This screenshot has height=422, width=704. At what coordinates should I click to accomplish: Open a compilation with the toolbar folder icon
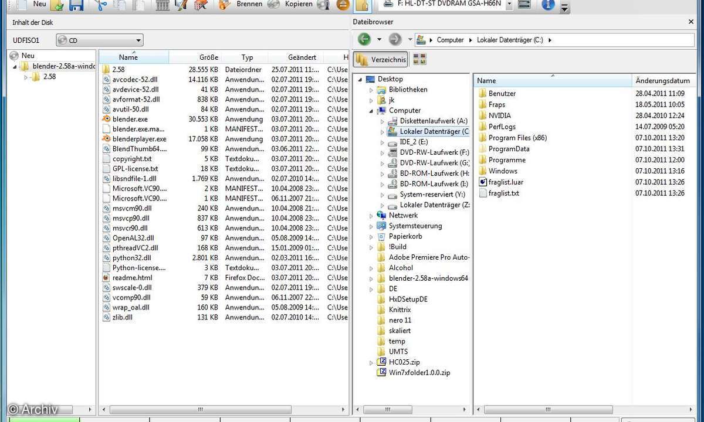point(57,5)
